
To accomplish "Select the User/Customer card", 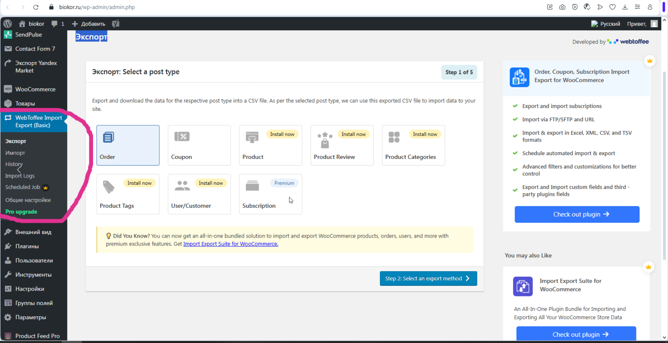I will [199, 194].
